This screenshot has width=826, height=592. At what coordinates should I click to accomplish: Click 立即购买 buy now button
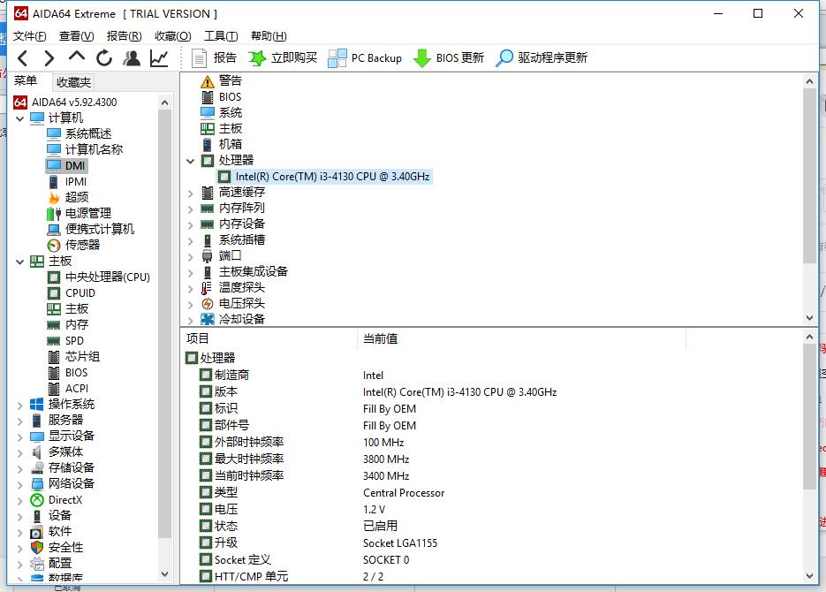point(283,58)
